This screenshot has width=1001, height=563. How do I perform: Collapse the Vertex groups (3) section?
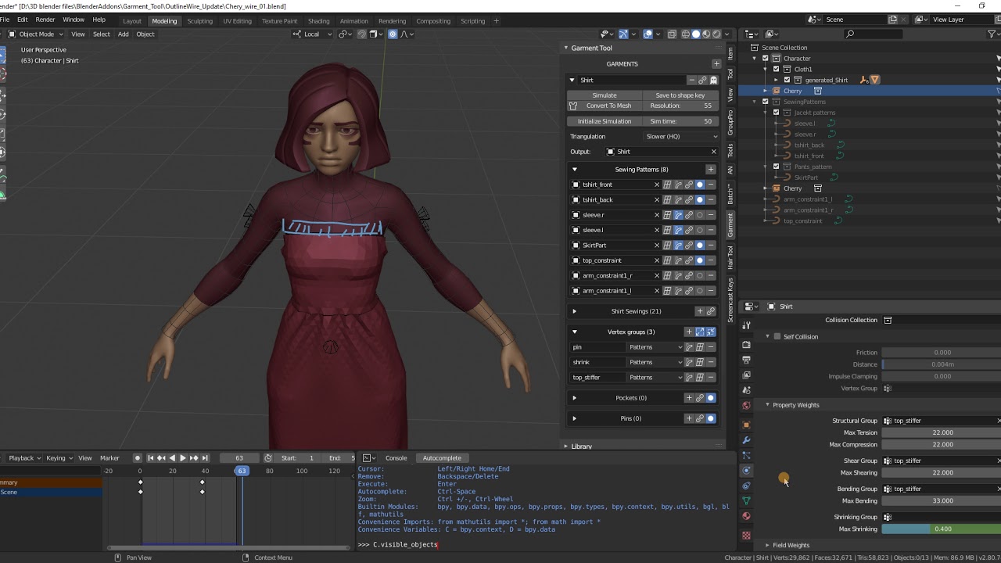tap(575, 332)
